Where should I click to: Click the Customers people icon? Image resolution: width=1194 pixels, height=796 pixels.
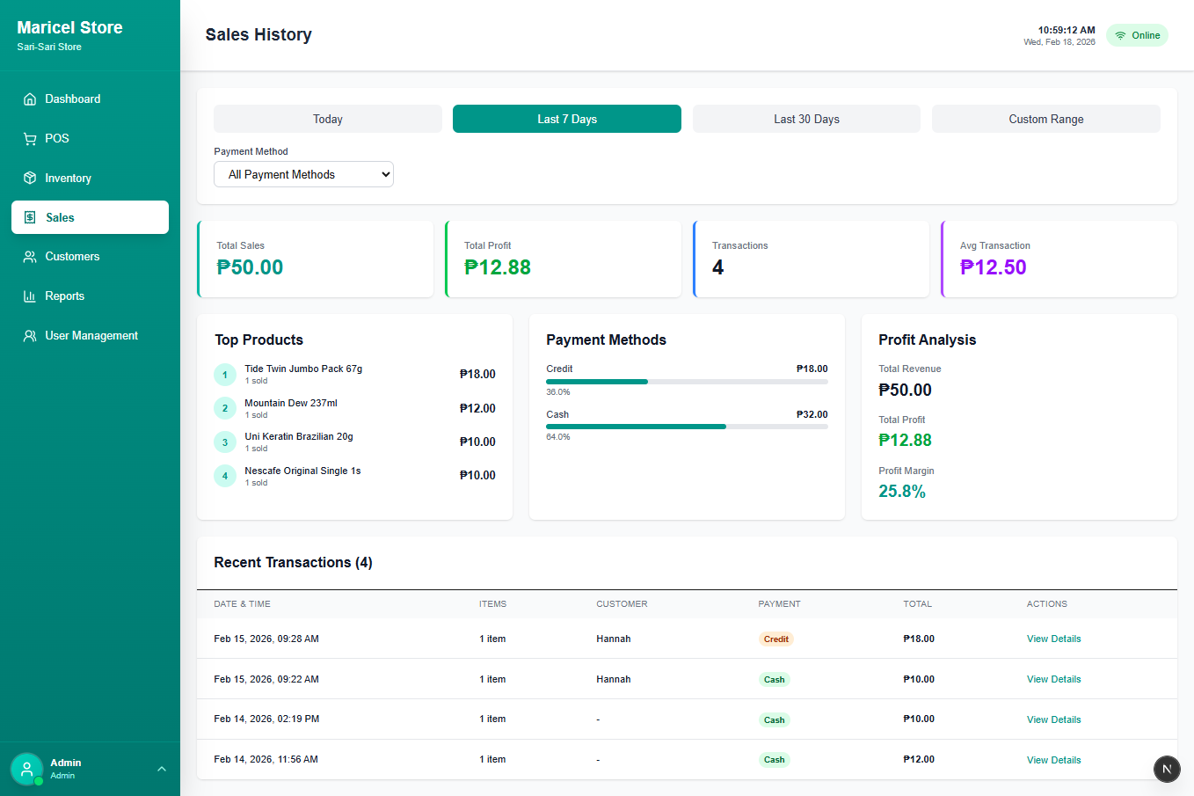pyautogui.click(x=30, y=257)
